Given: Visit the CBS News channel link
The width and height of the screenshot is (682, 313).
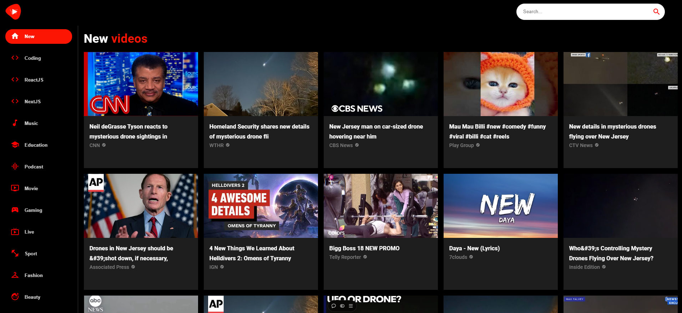Looking at the screenshot, I should coord(341,145).
